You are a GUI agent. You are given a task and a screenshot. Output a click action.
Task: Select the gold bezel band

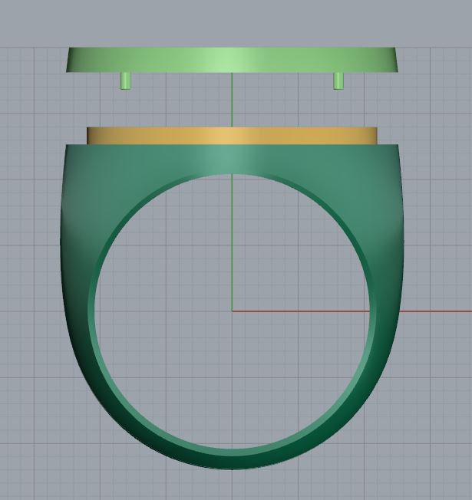click(x=230, y=136)
